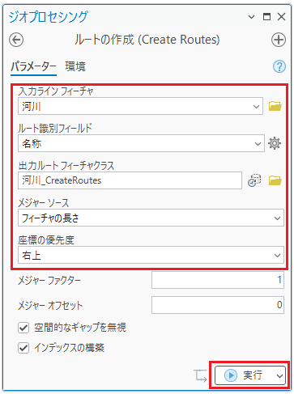Toggle 空間的なギャップを無視 checkbox
The width and height of the screenshot is (294, 394).
[x=23, y=328]
